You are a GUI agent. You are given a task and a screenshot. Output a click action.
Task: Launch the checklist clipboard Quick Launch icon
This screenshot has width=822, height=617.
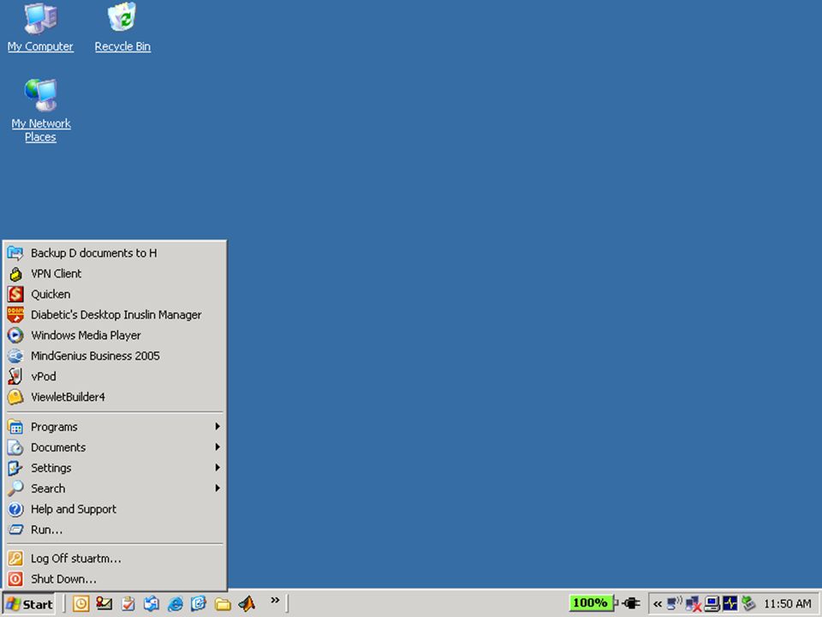128,604
